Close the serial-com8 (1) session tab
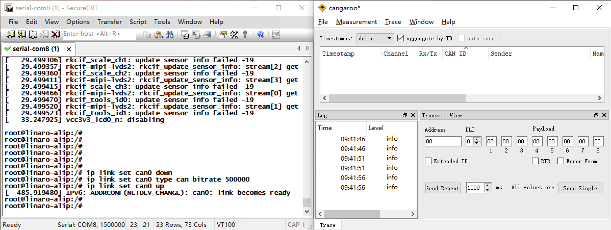 coord(69,49)
